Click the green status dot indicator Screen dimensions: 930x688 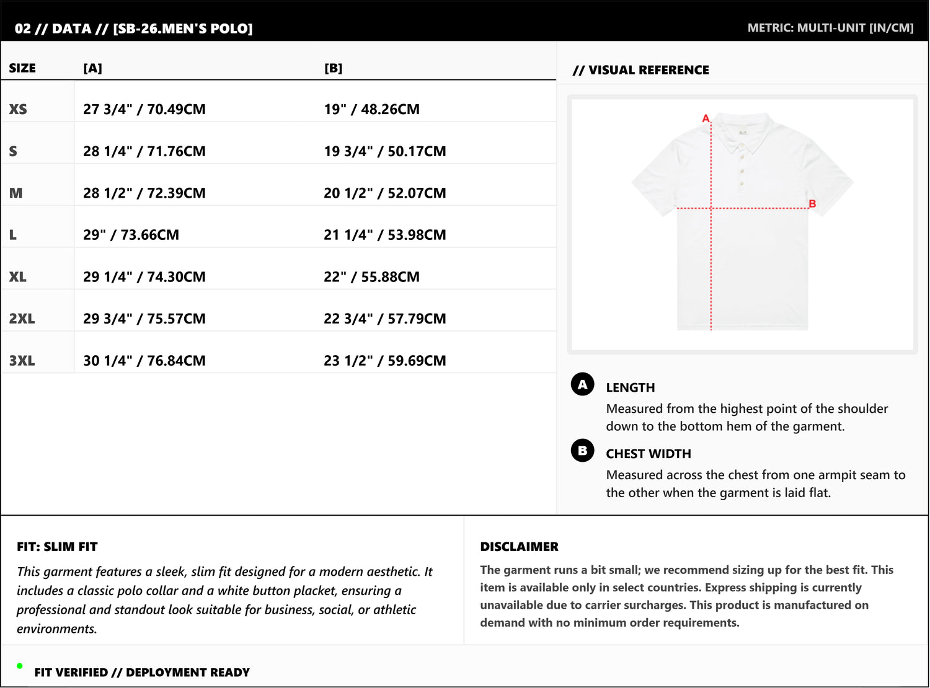(x=20, y=666)
